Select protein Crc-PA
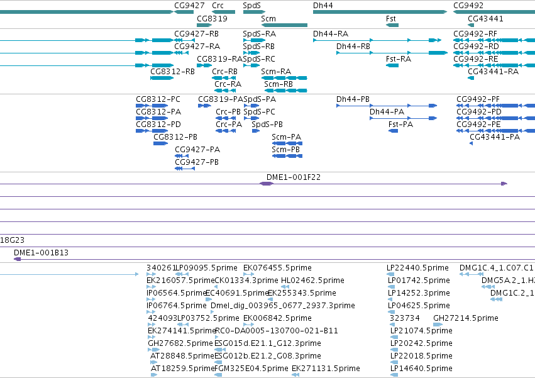 pos(226,131)
